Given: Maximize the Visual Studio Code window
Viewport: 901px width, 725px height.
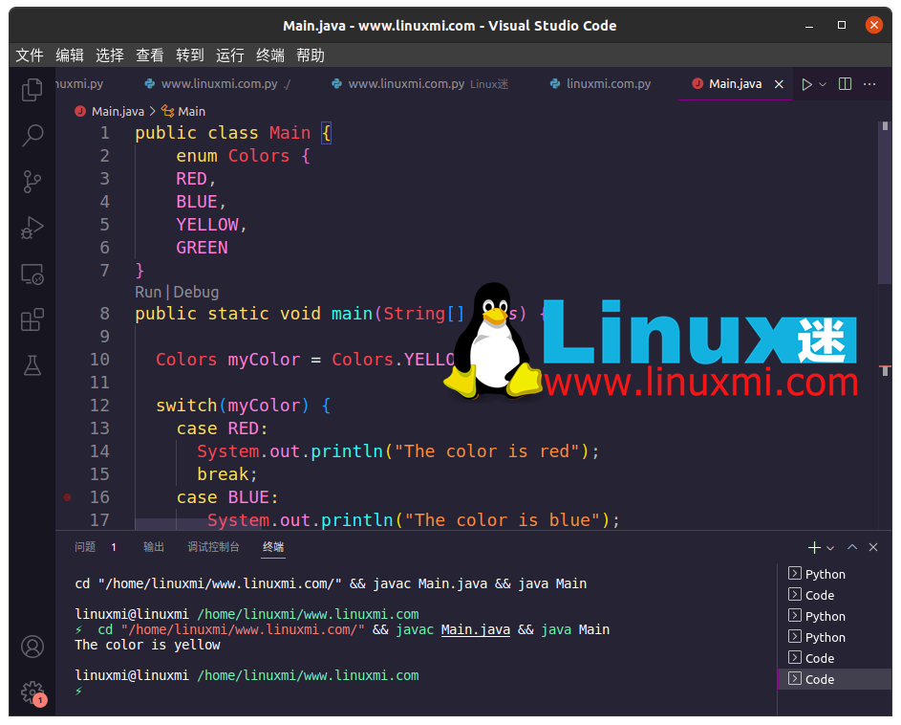Looking at the screenshot, I should click(841, 25).
